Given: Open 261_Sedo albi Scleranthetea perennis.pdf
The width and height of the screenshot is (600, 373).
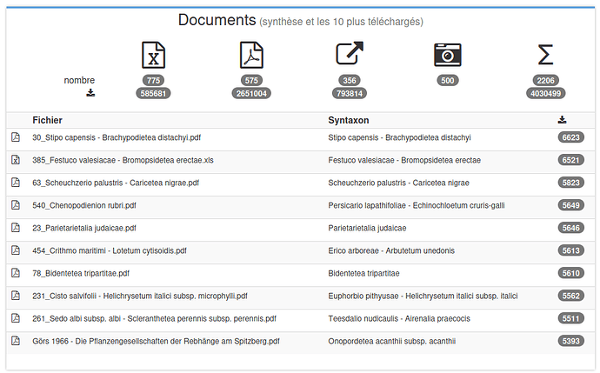Looking at the screenshot, I should (x=154, y=318).
